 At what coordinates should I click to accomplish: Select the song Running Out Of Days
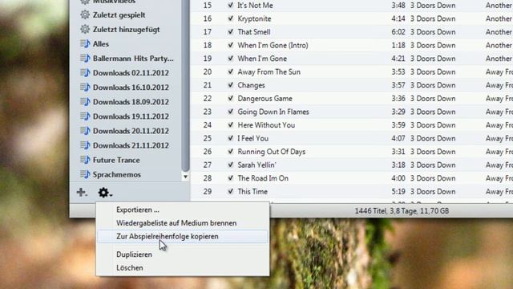[x=271, y=152]
